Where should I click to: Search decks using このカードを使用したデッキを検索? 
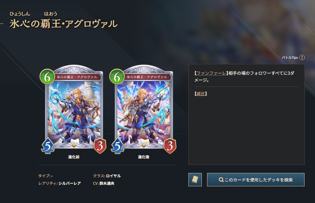[256, 180]
